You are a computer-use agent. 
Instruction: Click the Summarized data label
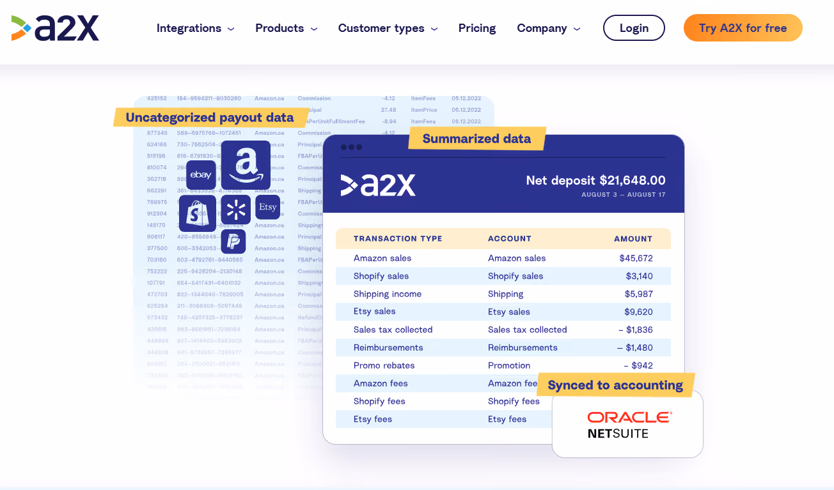coord(476,139)
